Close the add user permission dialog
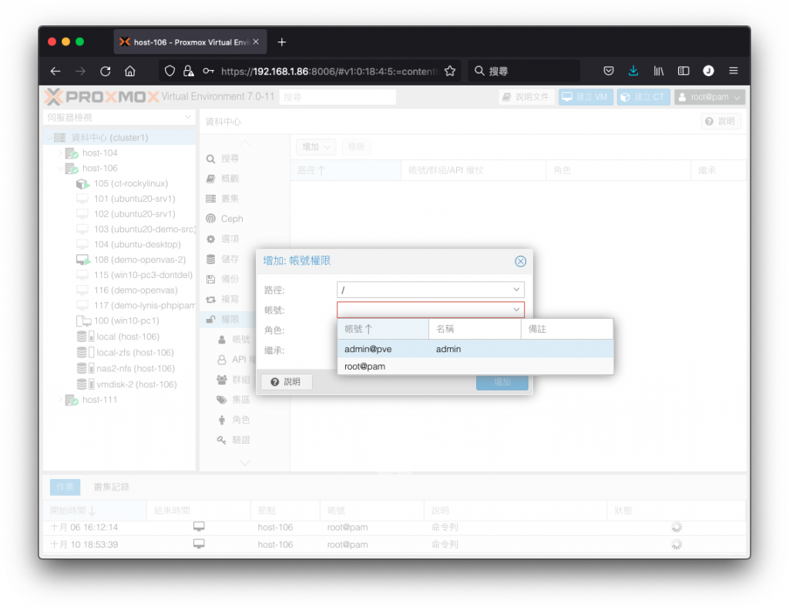Screen dimensions: 789x610 pos(520,261)
